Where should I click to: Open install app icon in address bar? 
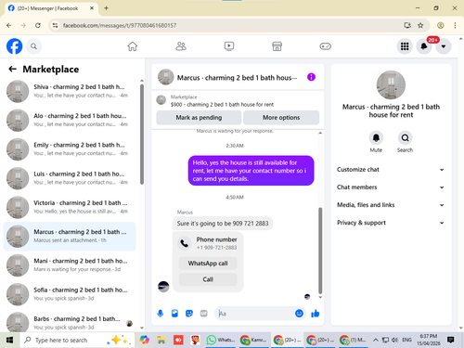pos(407,25)
